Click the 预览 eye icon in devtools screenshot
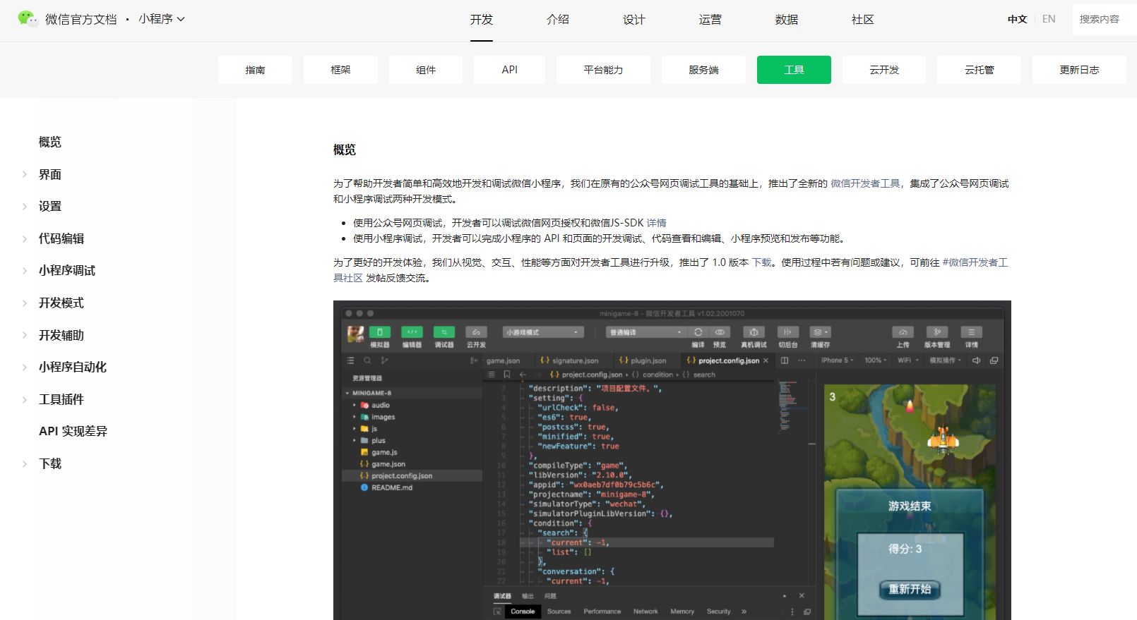The image size is (1137, 620). pyautogui.click(x=720, y=332)
